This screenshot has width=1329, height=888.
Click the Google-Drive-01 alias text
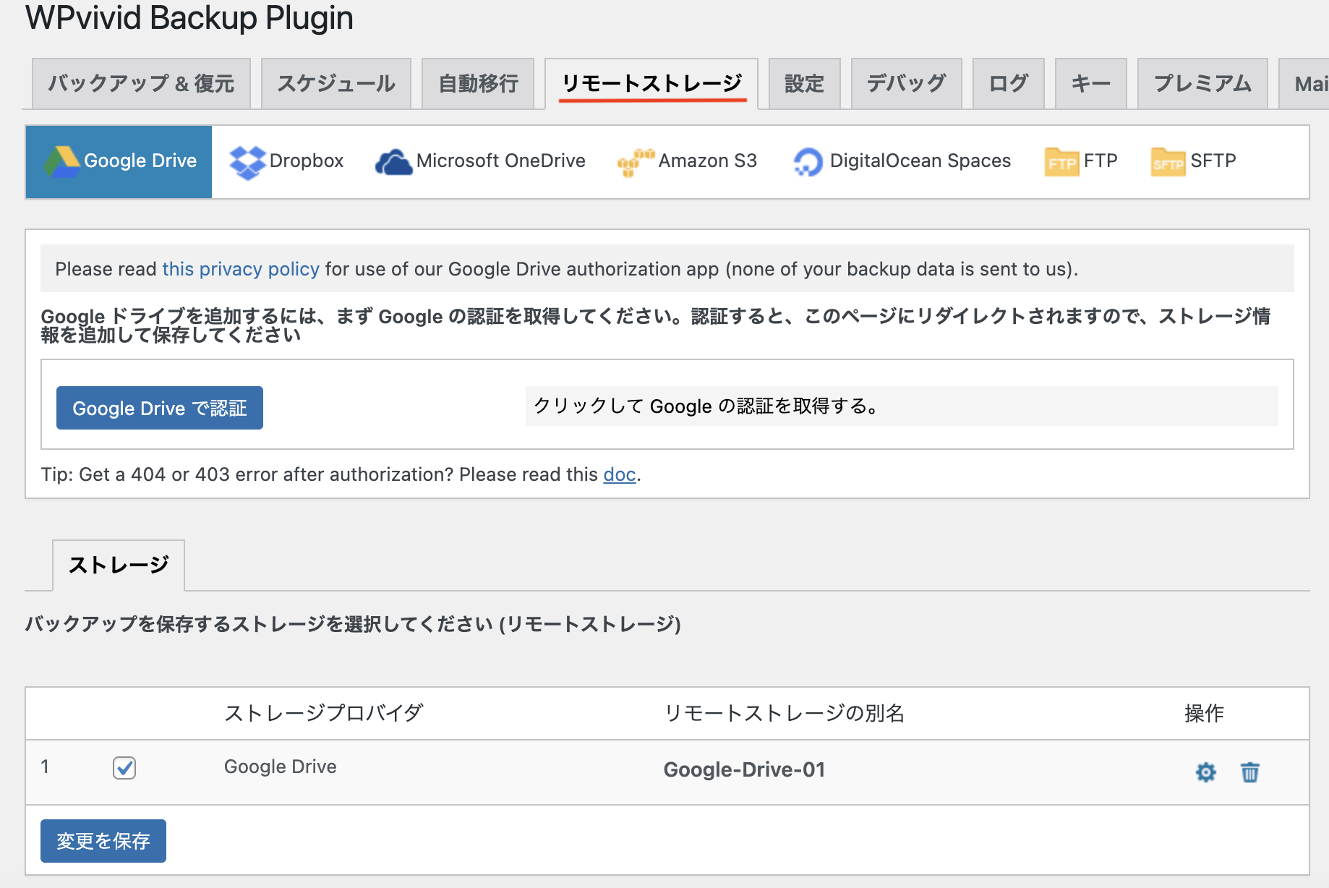[744, 769]
